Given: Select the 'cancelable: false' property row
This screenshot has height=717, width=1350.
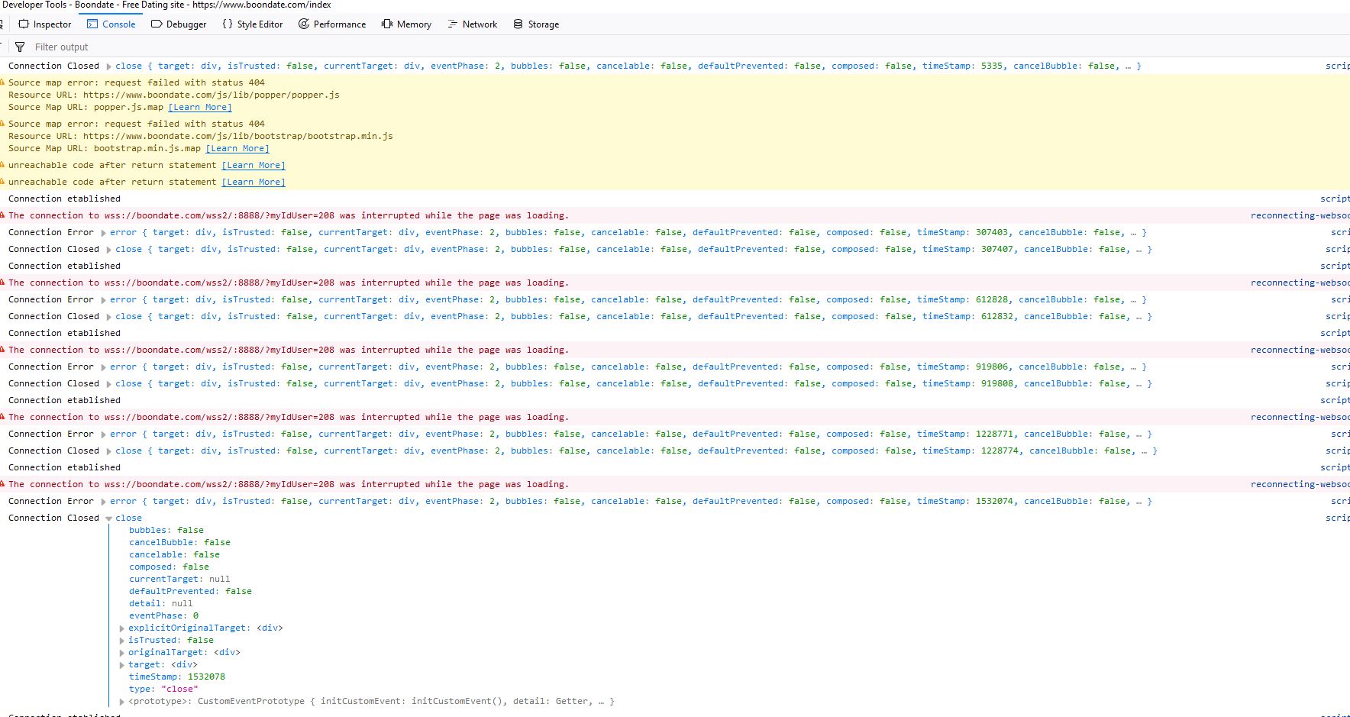Looking at the screenshot, I should pyautogui.click(x=174, y=554).
